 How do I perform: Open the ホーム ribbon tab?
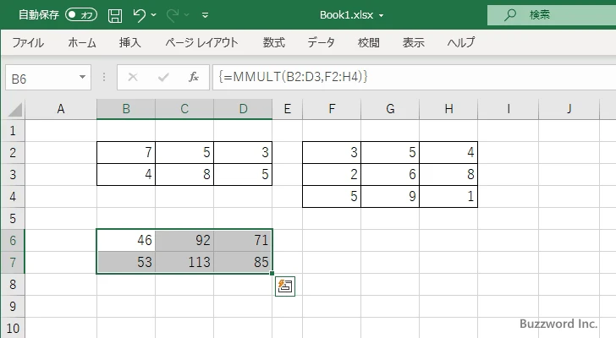coord(82,42)
